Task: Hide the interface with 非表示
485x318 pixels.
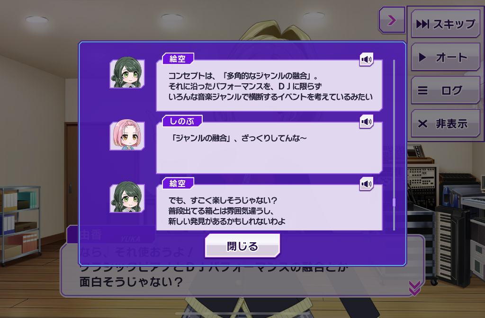Action: click(x=445, y=124)
